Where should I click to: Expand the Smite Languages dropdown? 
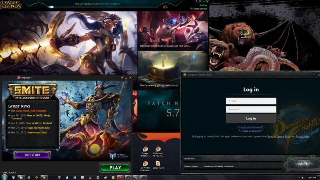24,78
